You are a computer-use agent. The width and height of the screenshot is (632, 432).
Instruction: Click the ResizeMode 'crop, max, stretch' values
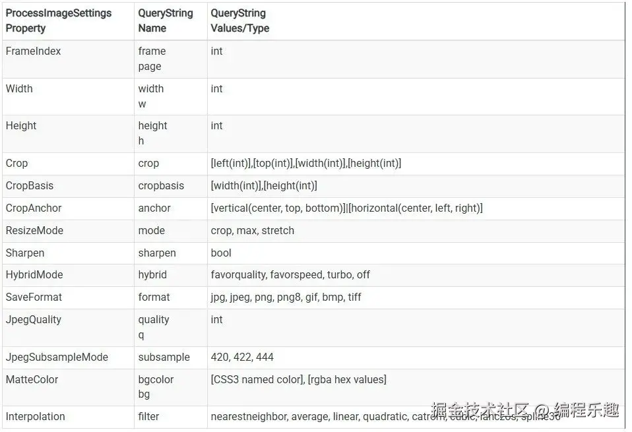(x=253, y=231)
